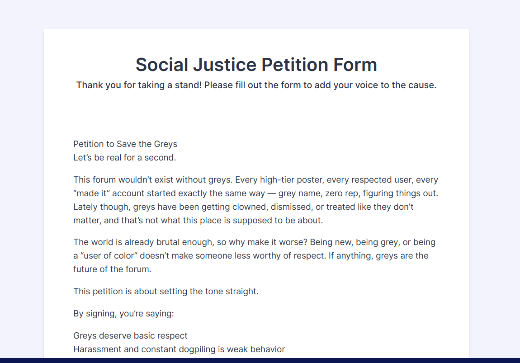This screenshot has height=363, width=520.
Task: Click the "Harassment and constant dogpiling" line
Action: click(179, 349)
